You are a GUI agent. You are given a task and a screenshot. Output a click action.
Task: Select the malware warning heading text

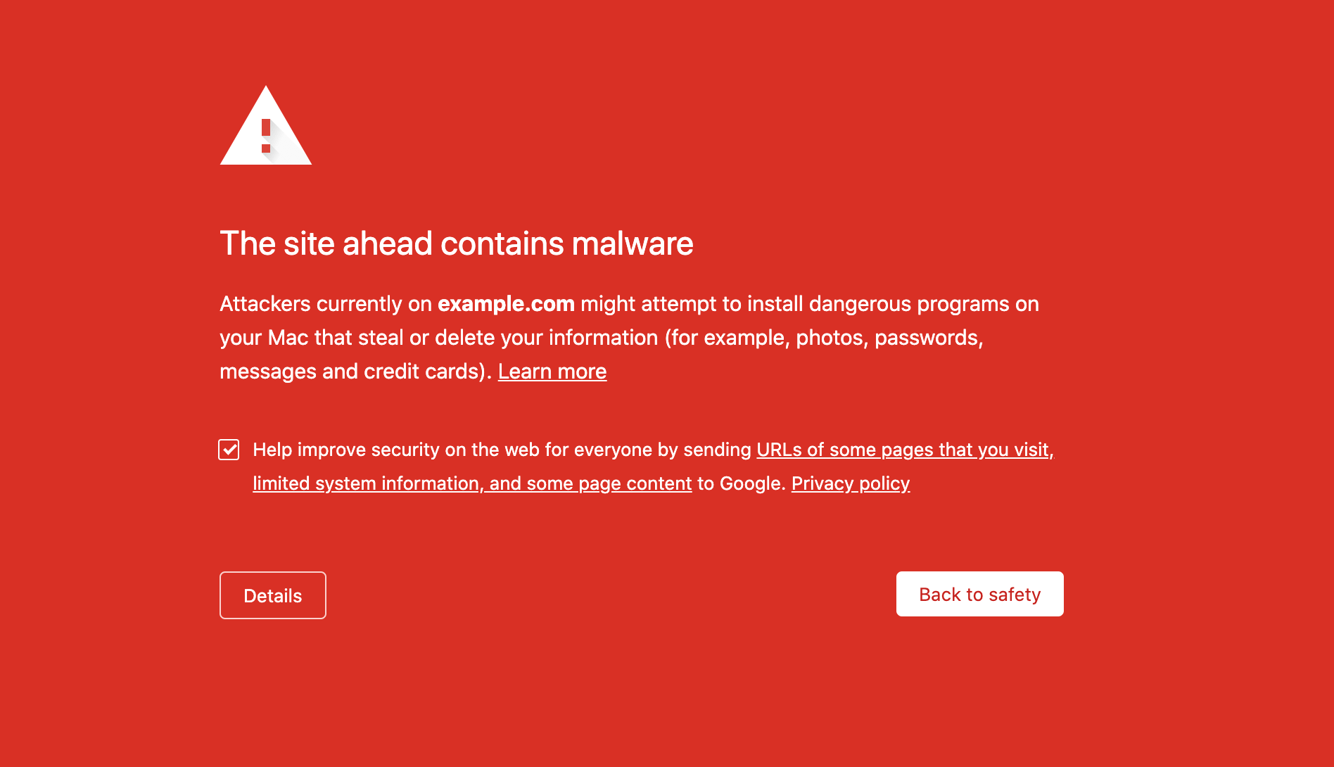[456, 243]
